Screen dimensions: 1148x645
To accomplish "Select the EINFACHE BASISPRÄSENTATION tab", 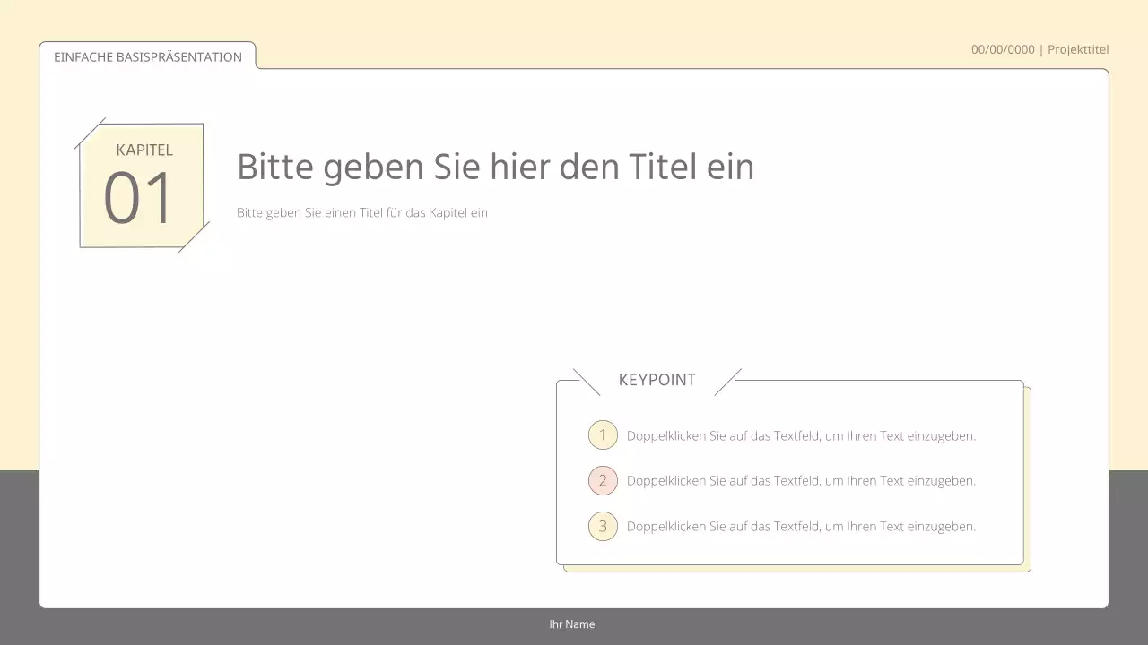I will (x=148, y=56).
